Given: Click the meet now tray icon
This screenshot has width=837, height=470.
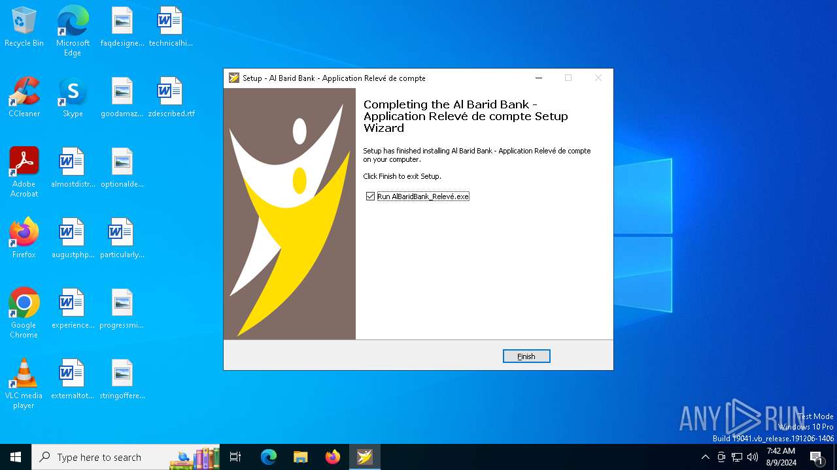Looking at the screenshot, I should click(x=721, y=457).
